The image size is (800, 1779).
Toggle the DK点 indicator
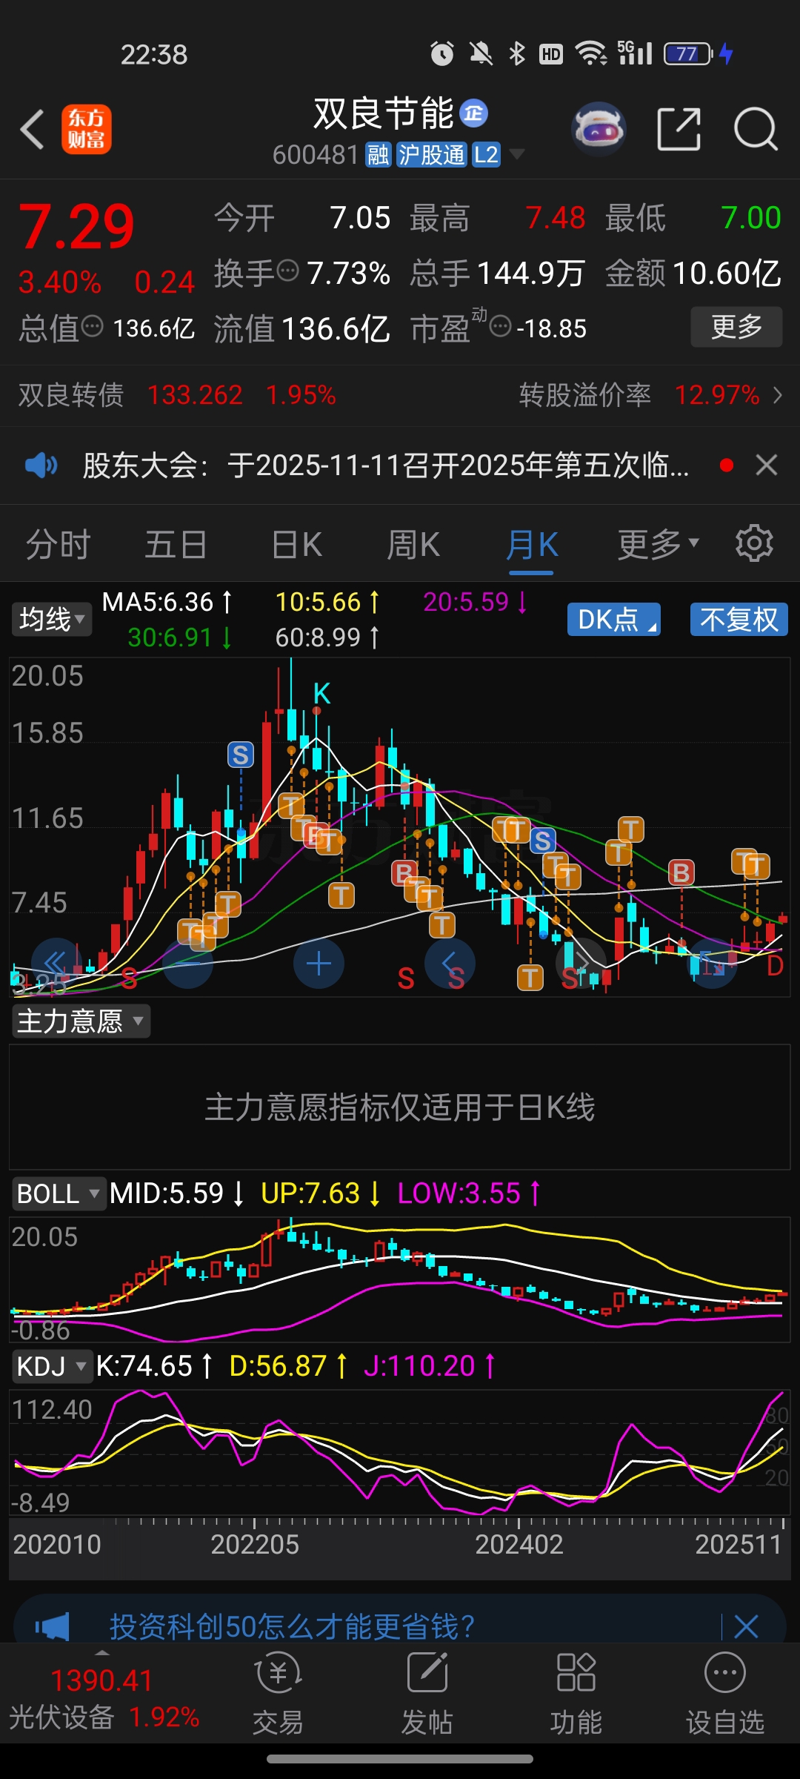[x=614, y=619]
